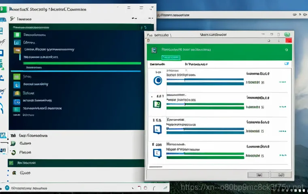Click the small circle in the green header's corner
Image resolution: width=308 pixels, height=194 pixels.
click(287, 50)
